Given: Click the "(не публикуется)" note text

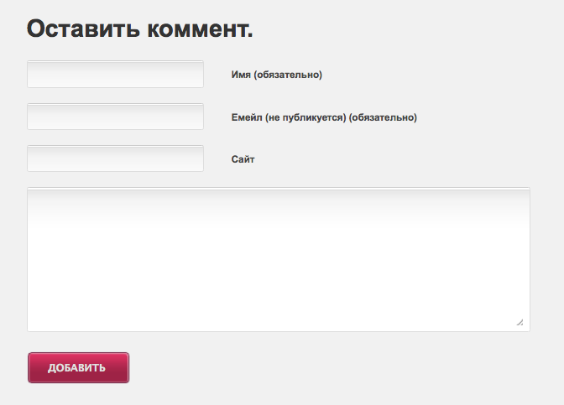Looking at the screenshot, I should click(305, 117).
